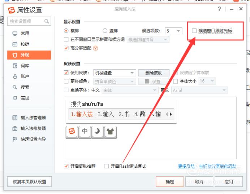Screen dimensions: 250x194
Task: Click the Sogou logo in title bar
Action: click(x=12, y=10)
